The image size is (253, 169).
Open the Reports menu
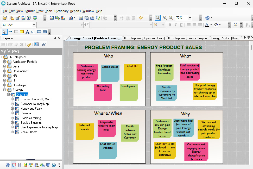click(75, 11)
